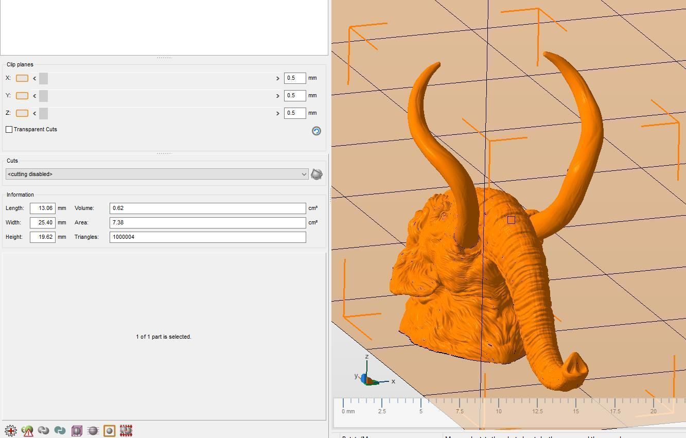Click the X clip plane slider handle

43,78
